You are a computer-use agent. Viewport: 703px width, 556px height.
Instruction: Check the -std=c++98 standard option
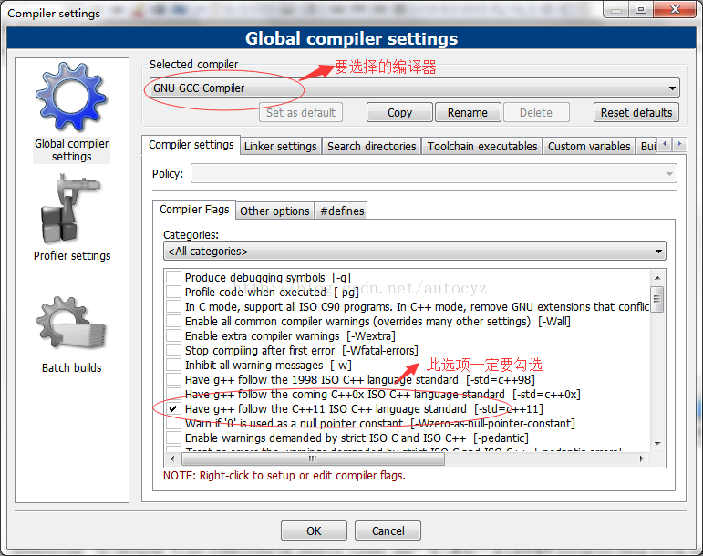coord(173,379)
